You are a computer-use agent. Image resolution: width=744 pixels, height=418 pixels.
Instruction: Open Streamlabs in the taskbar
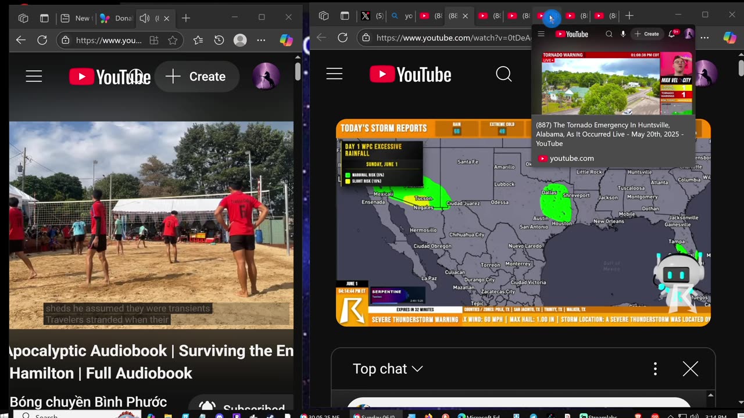tap(599, 415)
